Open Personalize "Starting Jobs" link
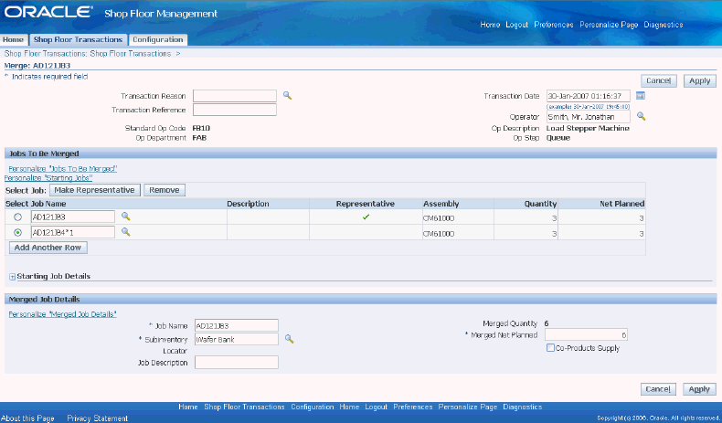Screen dimensions: 722x423 tap(48, 177)
